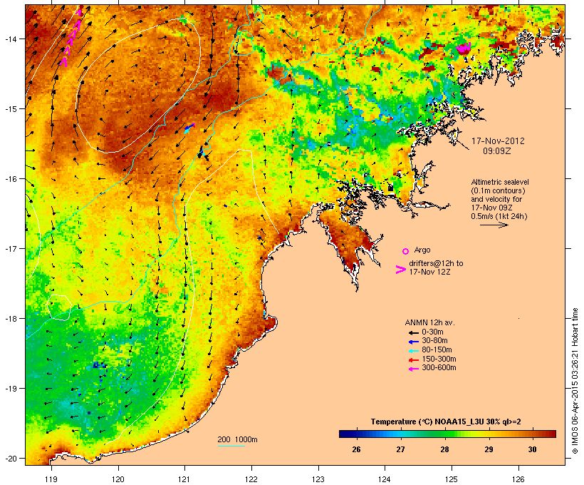Click the magenta drifters chevron symbol

(x=401, y=270)
